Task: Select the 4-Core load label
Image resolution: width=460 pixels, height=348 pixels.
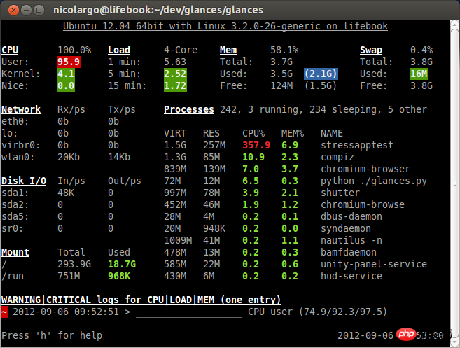Action: click(181, 50)
